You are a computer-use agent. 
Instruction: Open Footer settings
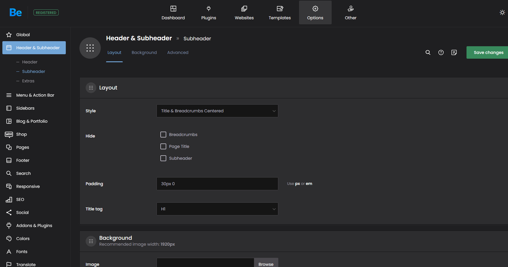click(x=34, y=160)
